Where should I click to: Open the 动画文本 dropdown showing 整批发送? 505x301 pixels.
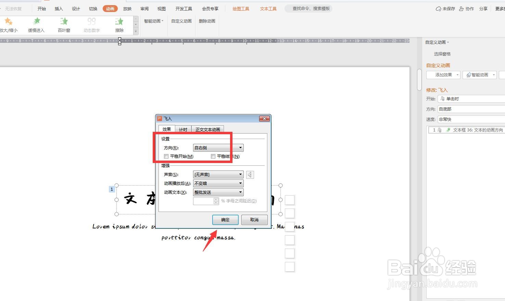pyautogui.click(x=218, y=192)
